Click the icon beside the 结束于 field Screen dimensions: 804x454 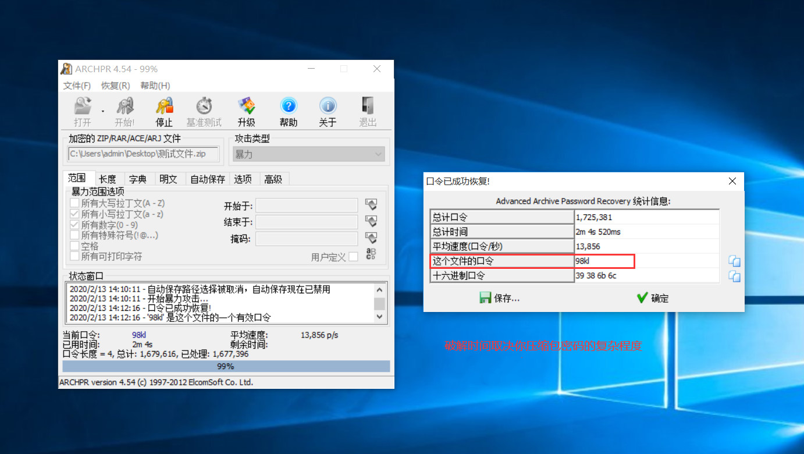tap(371, 222)
